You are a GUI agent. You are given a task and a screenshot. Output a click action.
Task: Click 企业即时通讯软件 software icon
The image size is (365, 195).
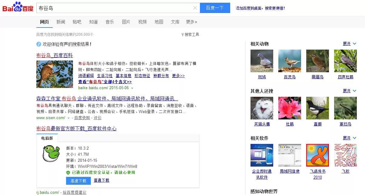(x=262, y=155)
